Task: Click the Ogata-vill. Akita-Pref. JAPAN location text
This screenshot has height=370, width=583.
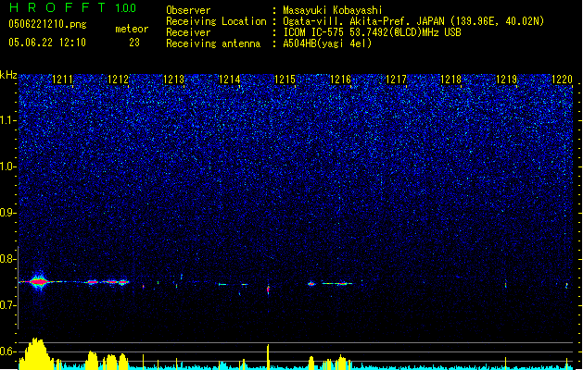Action: click(x=413, y=21)
